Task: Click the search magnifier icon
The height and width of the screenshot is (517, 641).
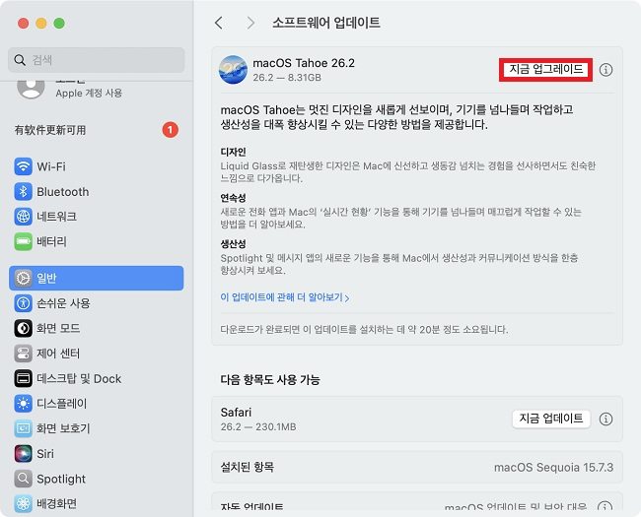Action: (x=20, y=60)
